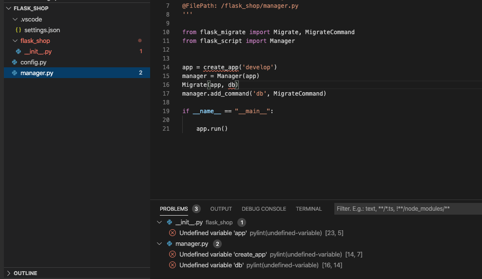The image size is (482, 279).
Task: Collapse the FLASK_SHOP root folder chevron
Action: [x=9, y=8]
